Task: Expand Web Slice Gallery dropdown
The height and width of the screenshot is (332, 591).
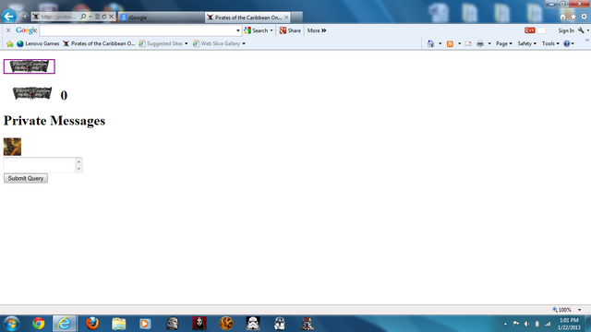Action: [244, 43]
